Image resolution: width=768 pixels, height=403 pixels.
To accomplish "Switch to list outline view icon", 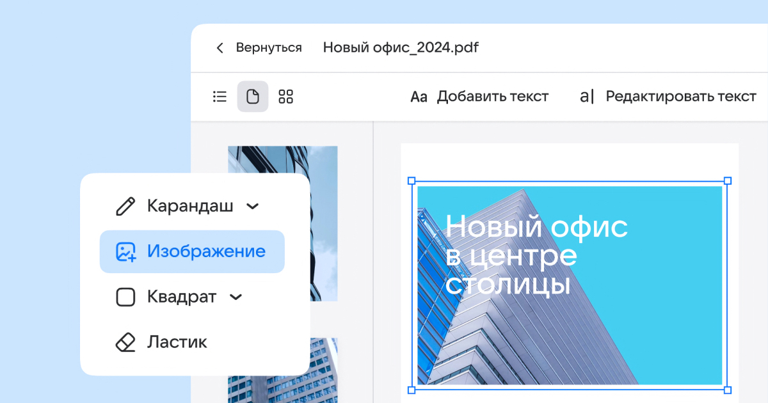I will 220,97.
